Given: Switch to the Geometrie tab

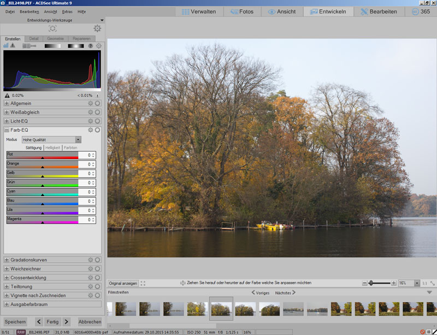Looking at the screenshot, I should pyautogui.click(x=55, y=39).
